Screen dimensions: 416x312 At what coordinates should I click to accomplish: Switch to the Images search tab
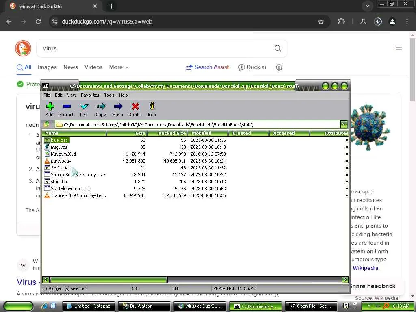47,67
